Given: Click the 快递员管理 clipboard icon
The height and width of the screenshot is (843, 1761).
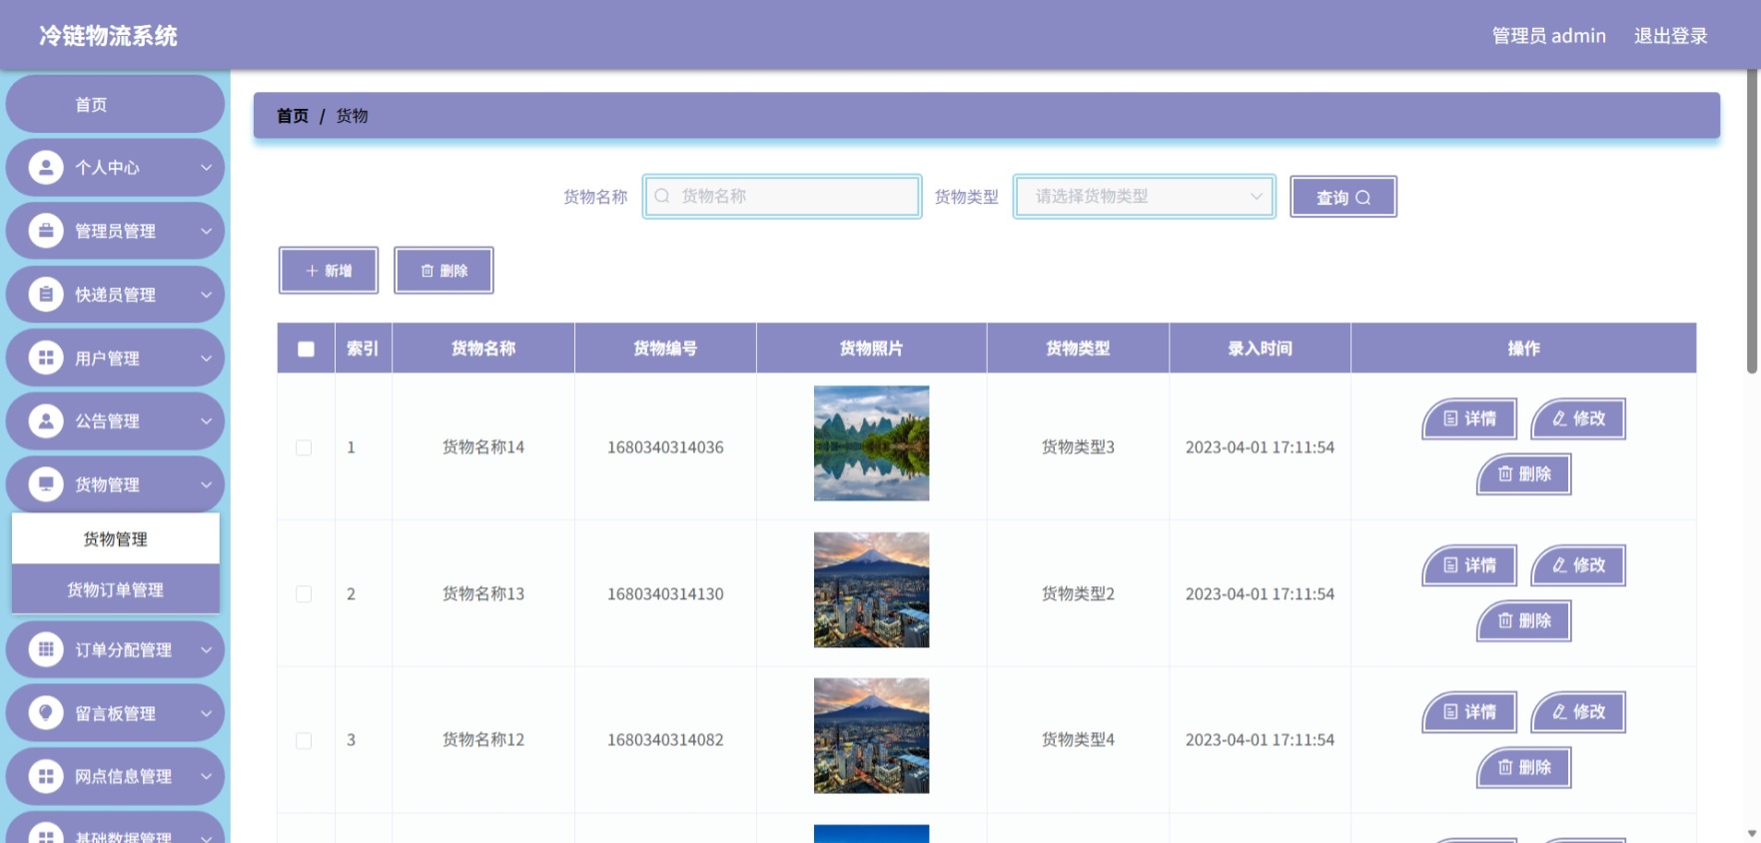Looking at the screenshot, I should click(x=46, y=294).
